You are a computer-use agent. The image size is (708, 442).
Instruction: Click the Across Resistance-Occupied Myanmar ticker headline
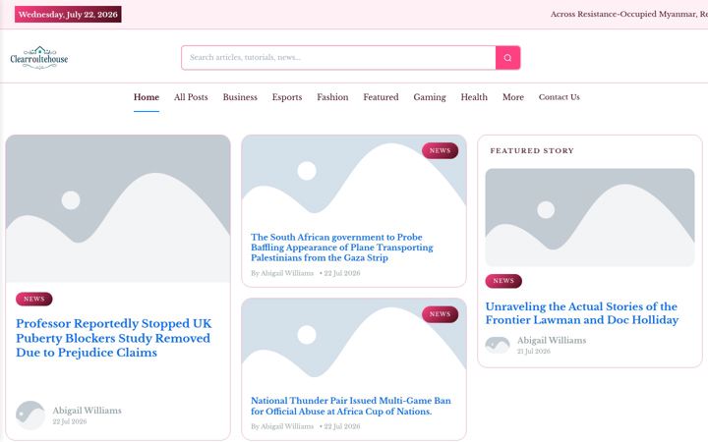[x=629, y=14]
